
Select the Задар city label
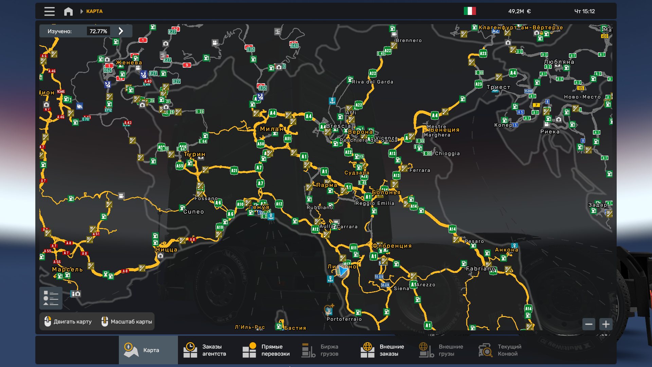[x=598, y=205]
